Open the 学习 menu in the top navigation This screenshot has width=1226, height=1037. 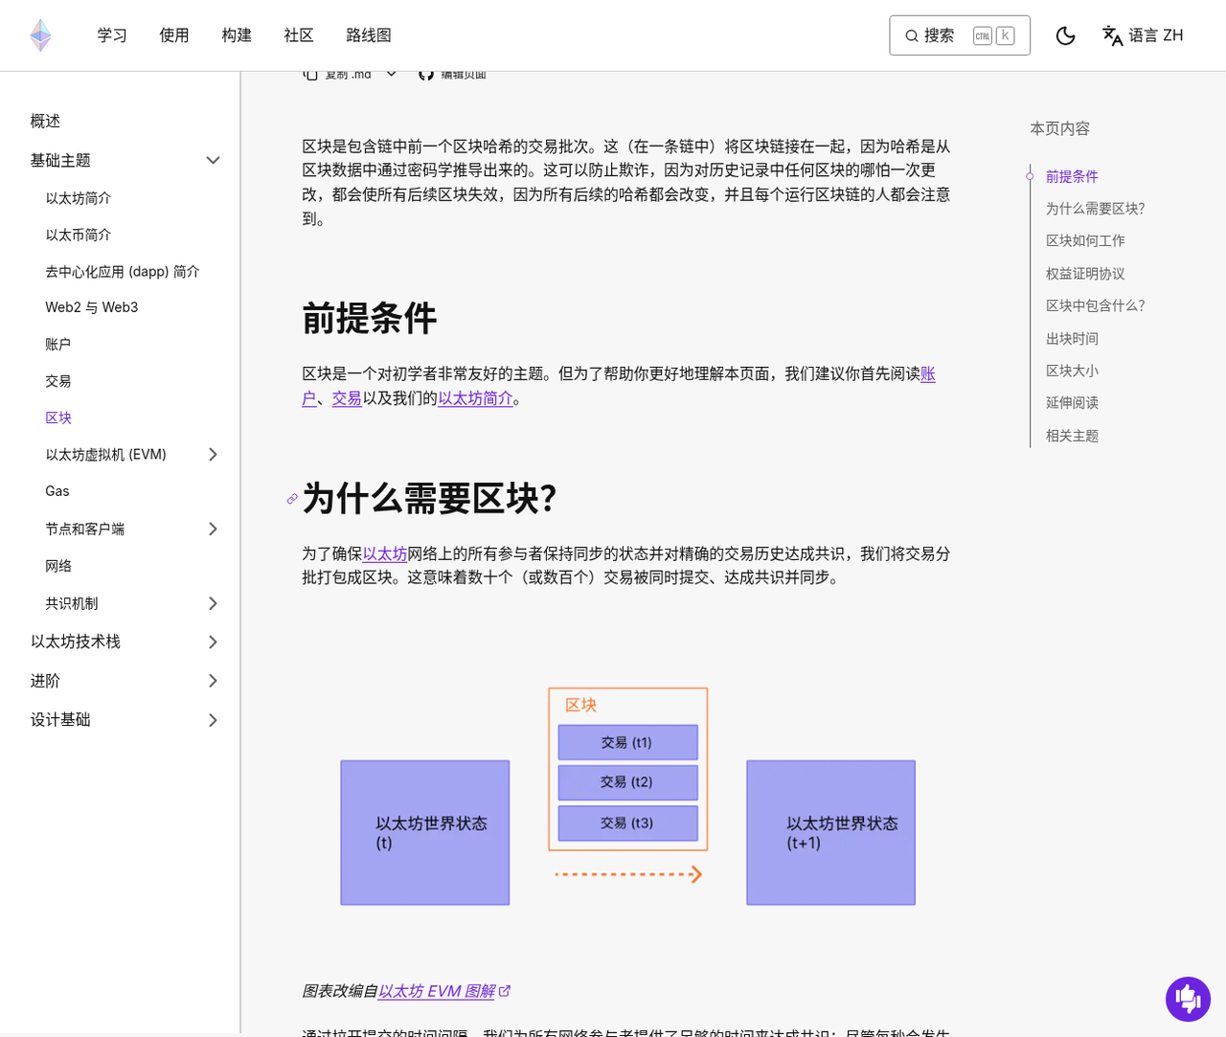(x=112, y=35)
